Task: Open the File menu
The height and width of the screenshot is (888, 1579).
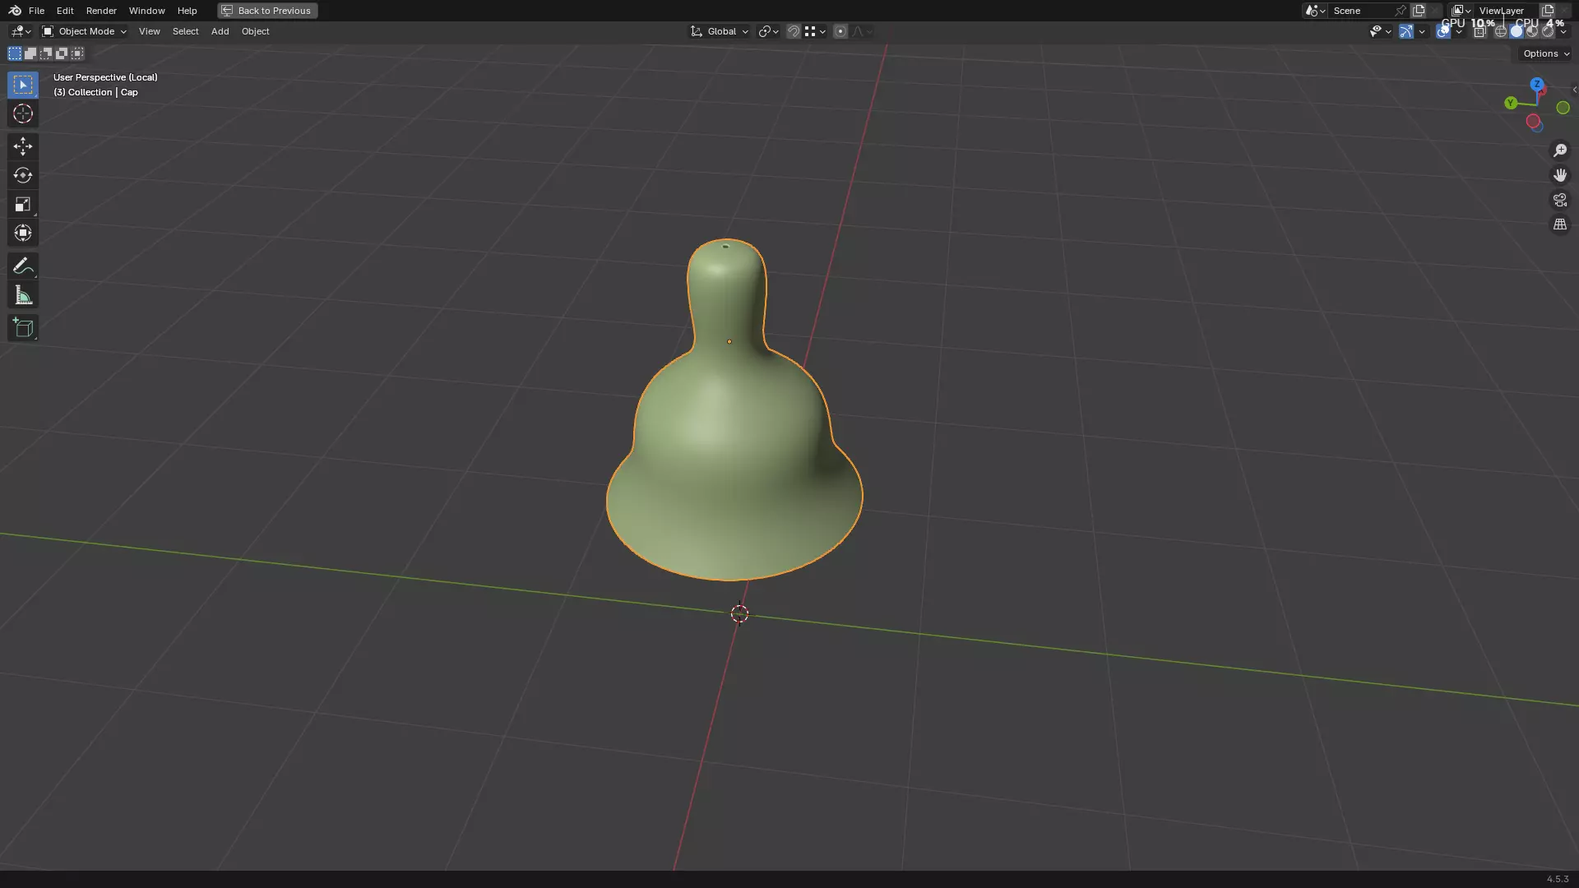Action: (x=36, y=11)
